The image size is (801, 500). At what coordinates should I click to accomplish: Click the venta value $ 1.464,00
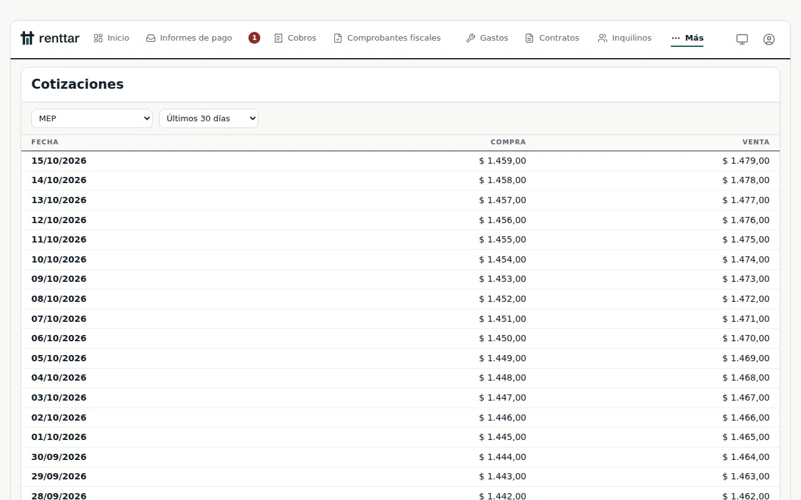point(746,457)
